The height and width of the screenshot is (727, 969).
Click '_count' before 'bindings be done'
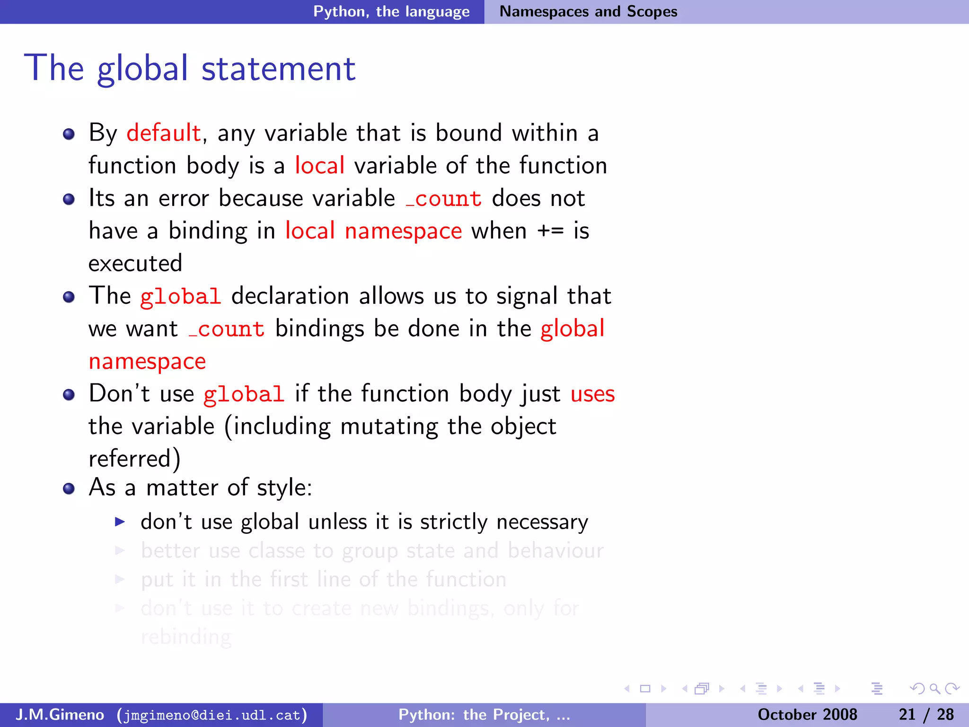point(227,329)
